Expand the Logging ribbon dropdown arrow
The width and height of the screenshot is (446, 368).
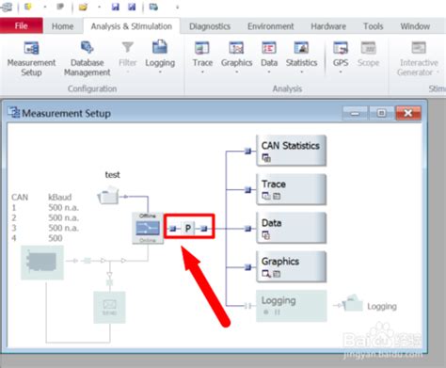(160, 72)
